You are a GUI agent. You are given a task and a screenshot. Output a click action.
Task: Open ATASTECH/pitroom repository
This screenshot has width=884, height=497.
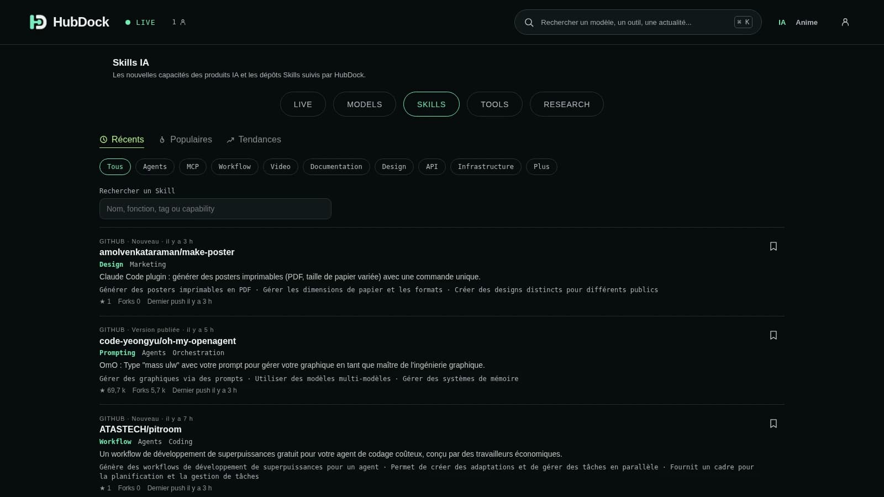(140, 430)
